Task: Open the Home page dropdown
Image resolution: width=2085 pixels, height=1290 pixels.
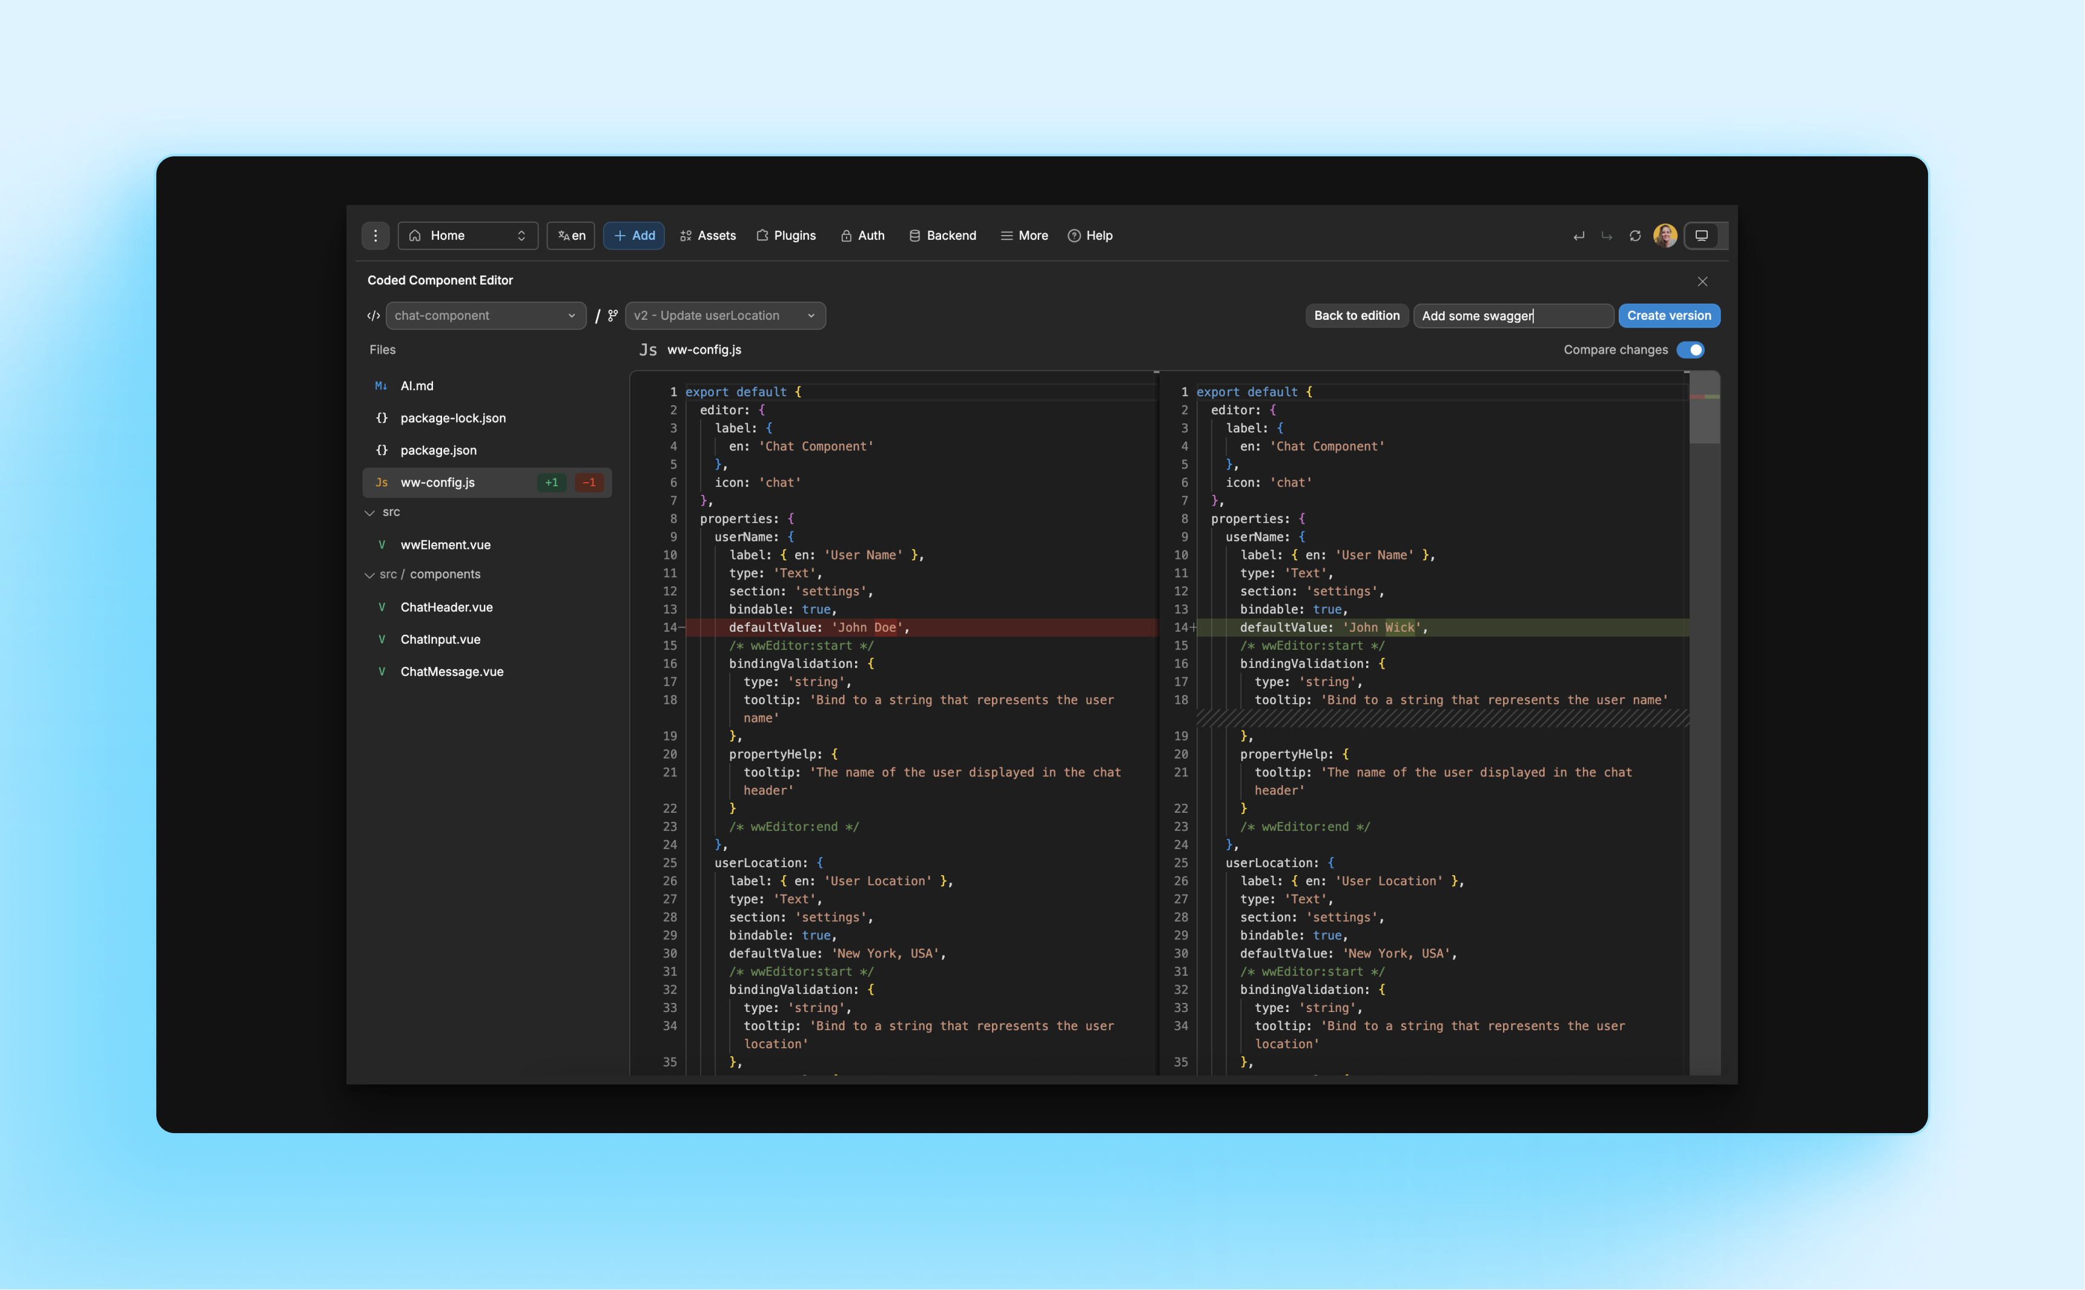Action: tap(468, 236)
